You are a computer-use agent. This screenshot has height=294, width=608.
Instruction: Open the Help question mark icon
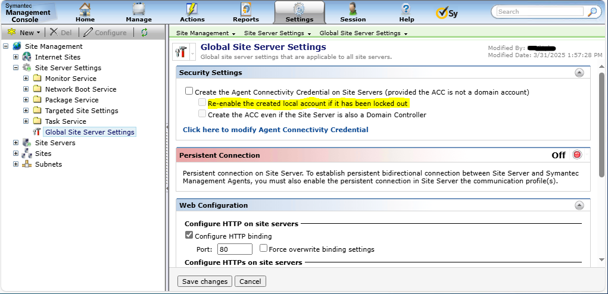(x=406, y=10)
